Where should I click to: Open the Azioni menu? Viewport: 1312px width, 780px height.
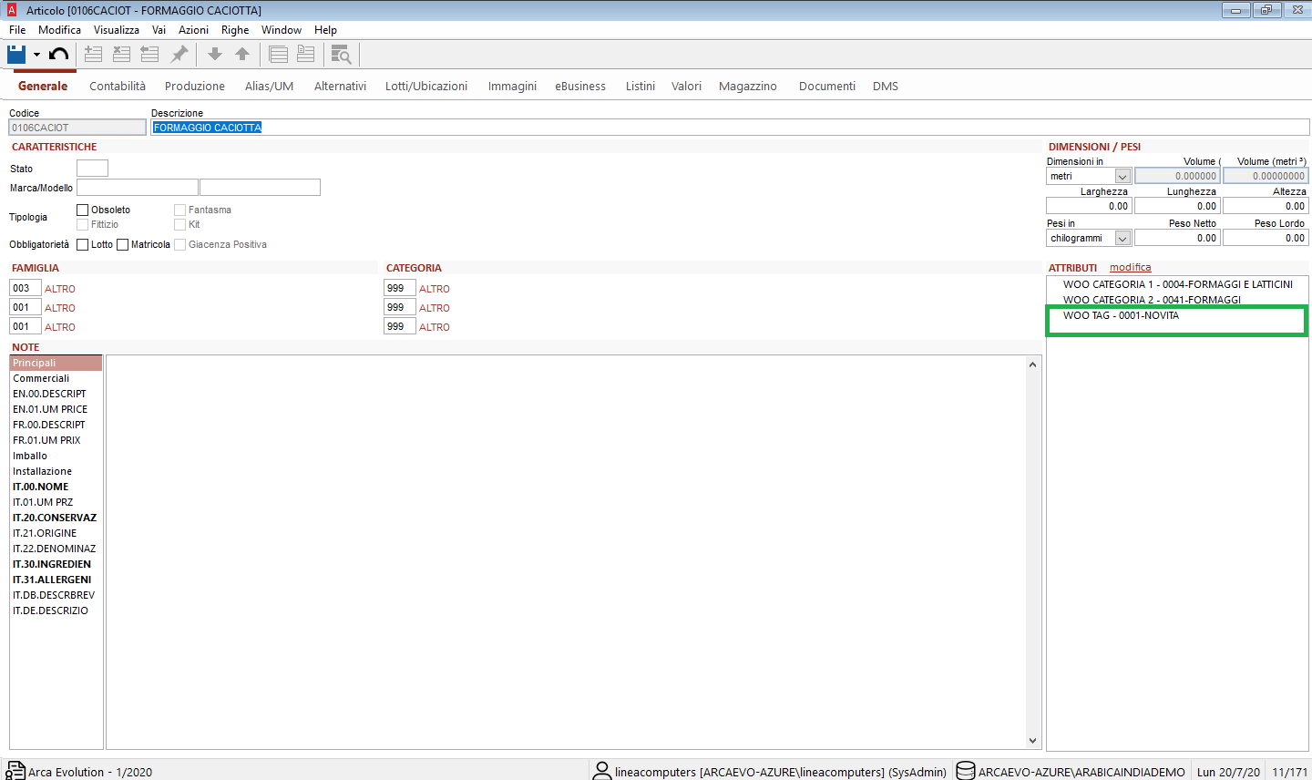(x=193, y=30)
